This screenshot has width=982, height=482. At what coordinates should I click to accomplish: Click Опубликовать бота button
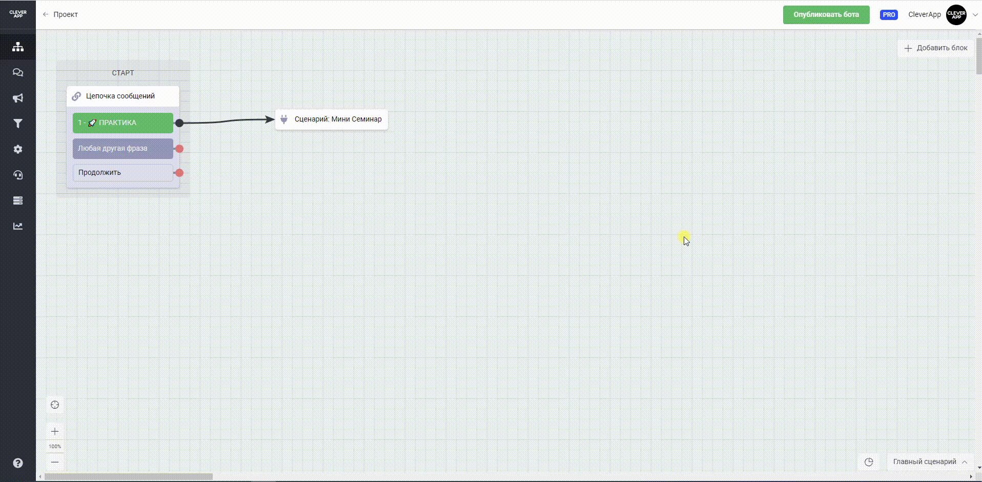(826, 15)
